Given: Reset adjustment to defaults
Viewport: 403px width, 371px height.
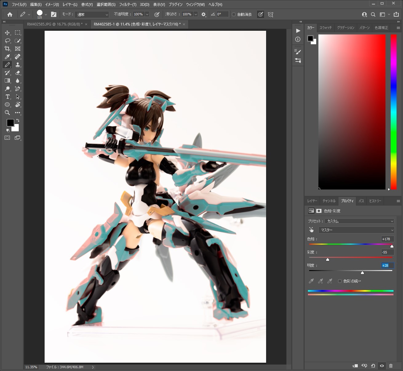Looking at the screenshot, I should click(373, 366).
